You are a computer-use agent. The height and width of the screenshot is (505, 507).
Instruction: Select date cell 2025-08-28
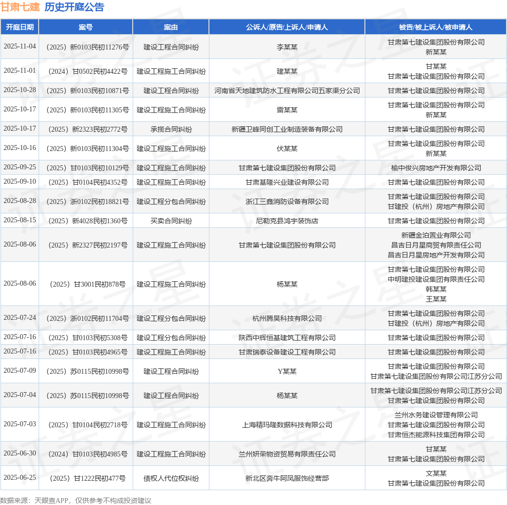point(20,201)
